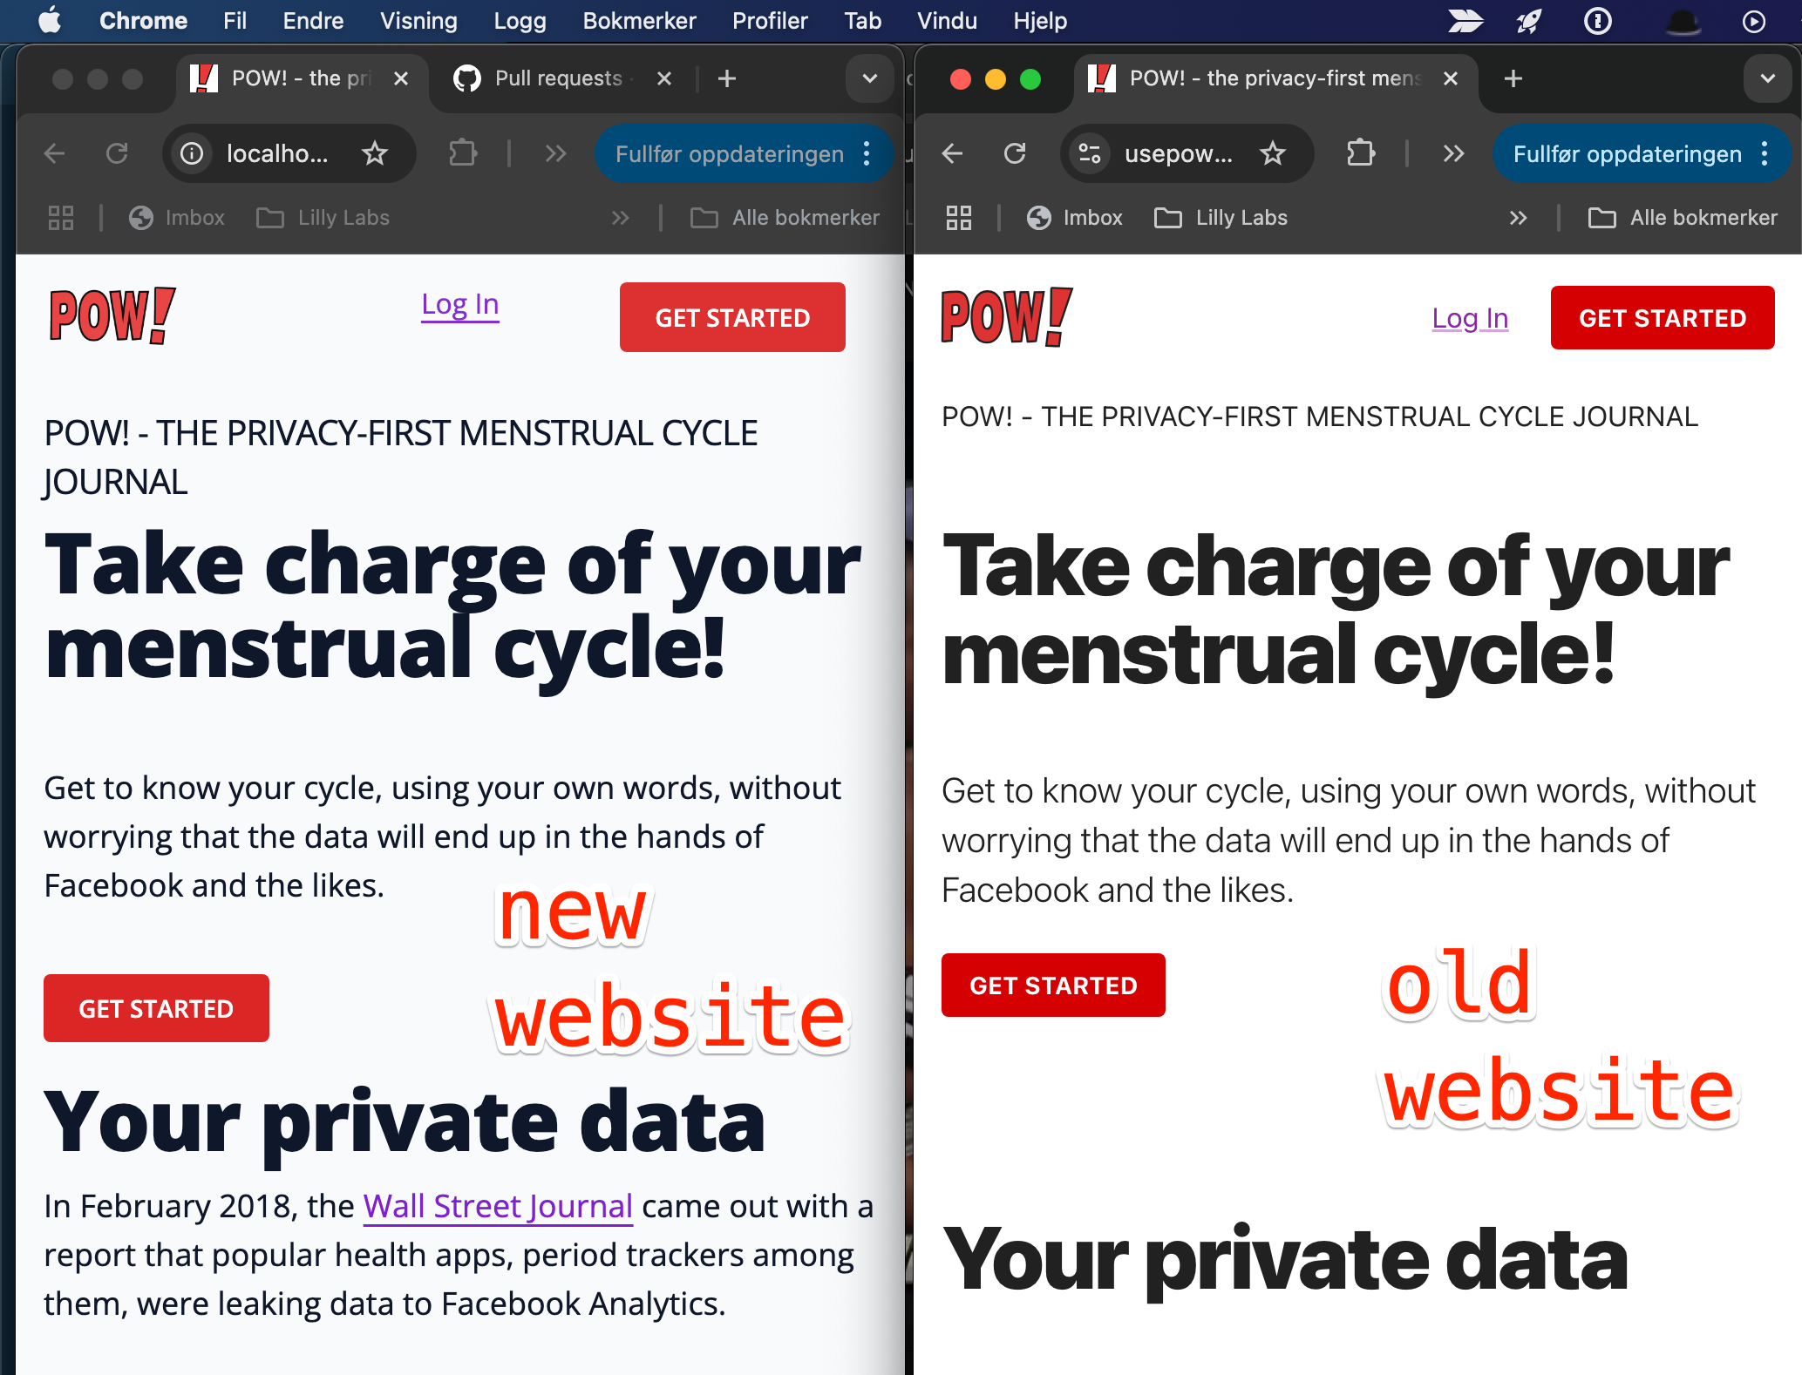Reload the localhost page

coord(117,154)
